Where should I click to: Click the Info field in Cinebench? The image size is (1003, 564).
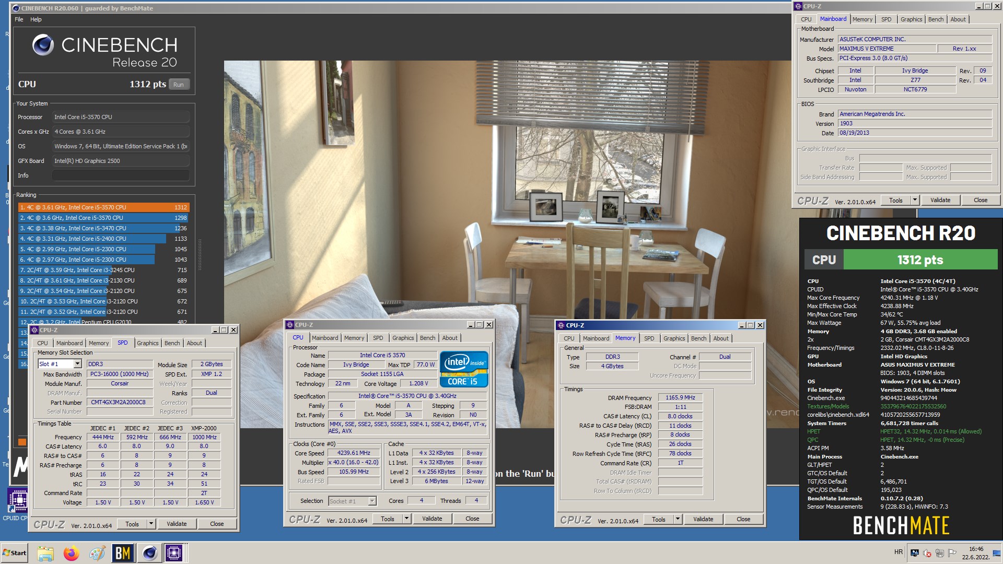pyautogui.click(x=121, y=175)
